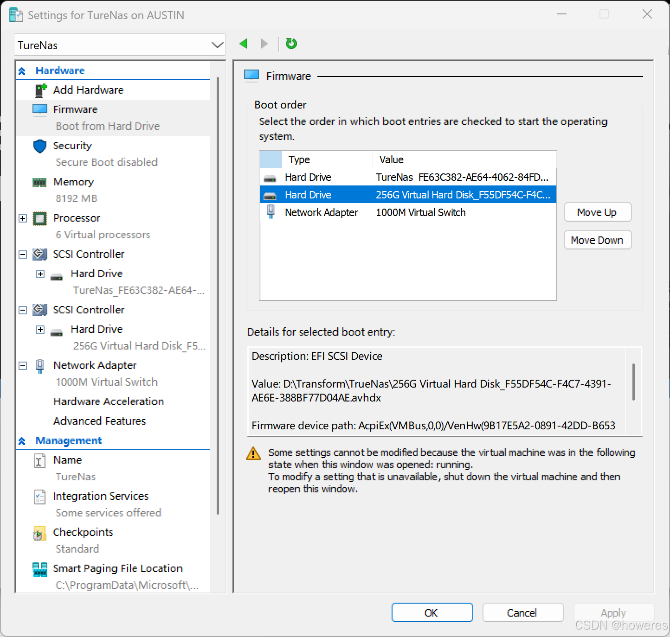
Task: Expand the 256G Virtual Hard Disk drive node
Action: pos(40,330)
